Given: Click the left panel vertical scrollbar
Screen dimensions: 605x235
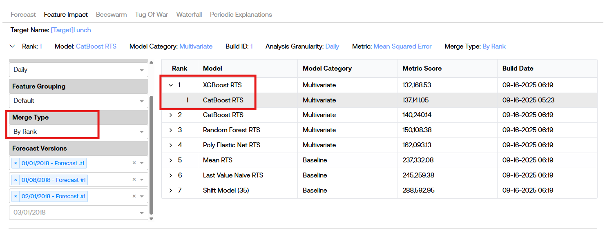Looking at the screenshot, I should point(152,155).
